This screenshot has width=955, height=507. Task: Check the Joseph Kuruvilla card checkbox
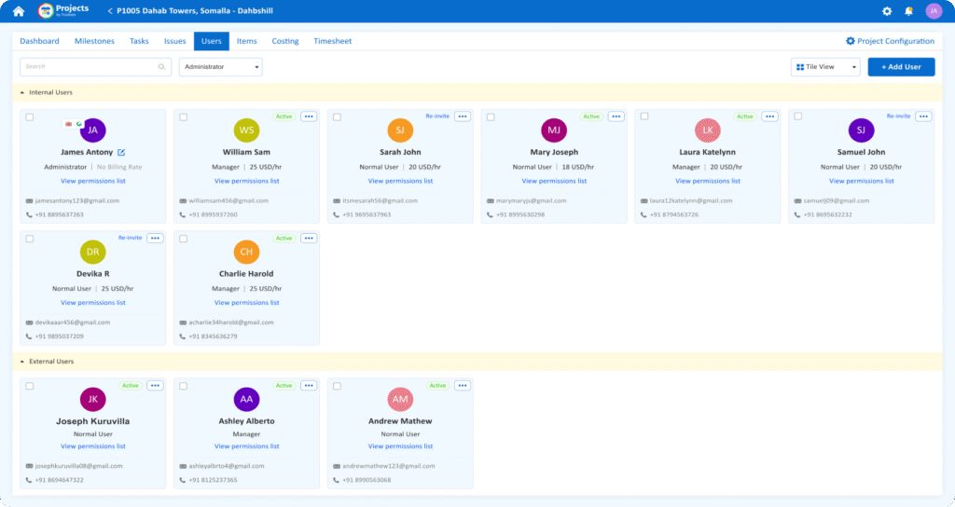click(30, 386)
